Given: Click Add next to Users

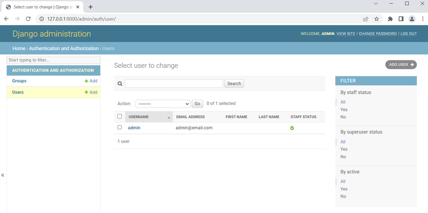Looking at the screenshot, I should coord(91,92).
